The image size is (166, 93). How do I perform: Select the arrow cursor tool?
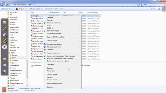[5, 47]
